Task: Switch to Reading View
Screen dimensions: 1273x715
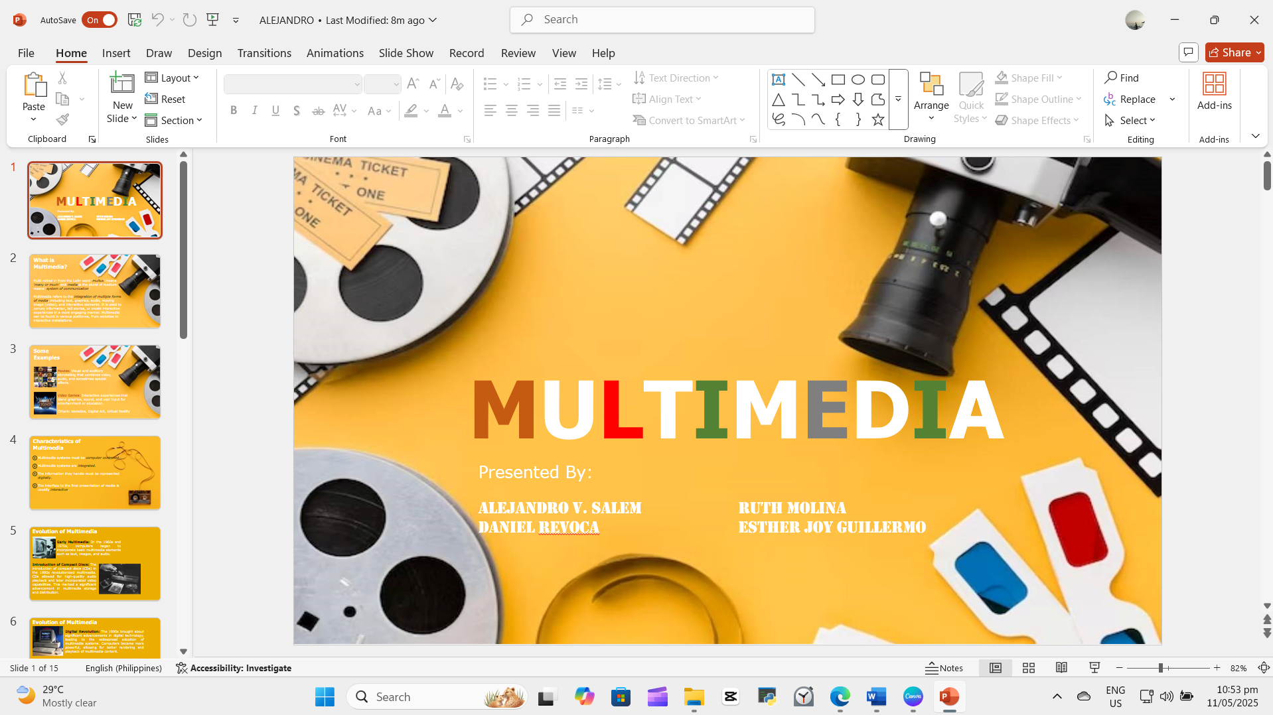Action: click(x=1061, y=668)
